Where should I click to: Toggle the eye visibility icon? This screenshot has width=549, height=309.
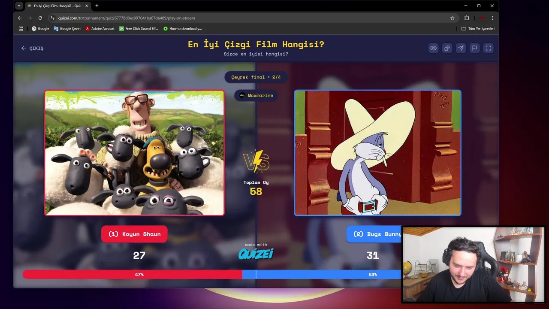pos(434,48)
